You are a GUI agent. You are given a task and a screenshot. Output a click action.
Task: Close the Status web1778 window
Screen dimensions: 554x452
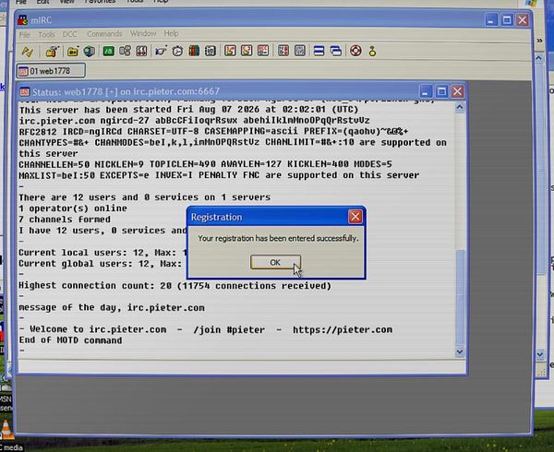457,91
